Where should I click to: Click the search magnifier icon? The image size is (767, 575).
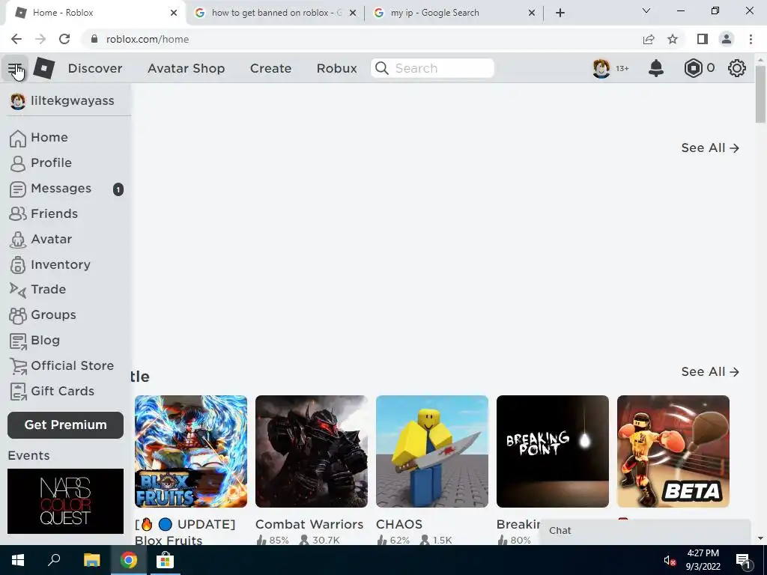381,68
